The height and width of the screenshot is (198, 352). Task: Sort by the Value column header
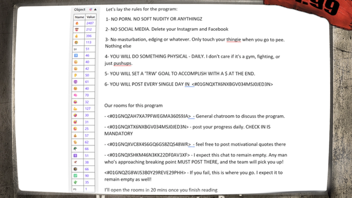pyautogui.click(x=91, y=17)
